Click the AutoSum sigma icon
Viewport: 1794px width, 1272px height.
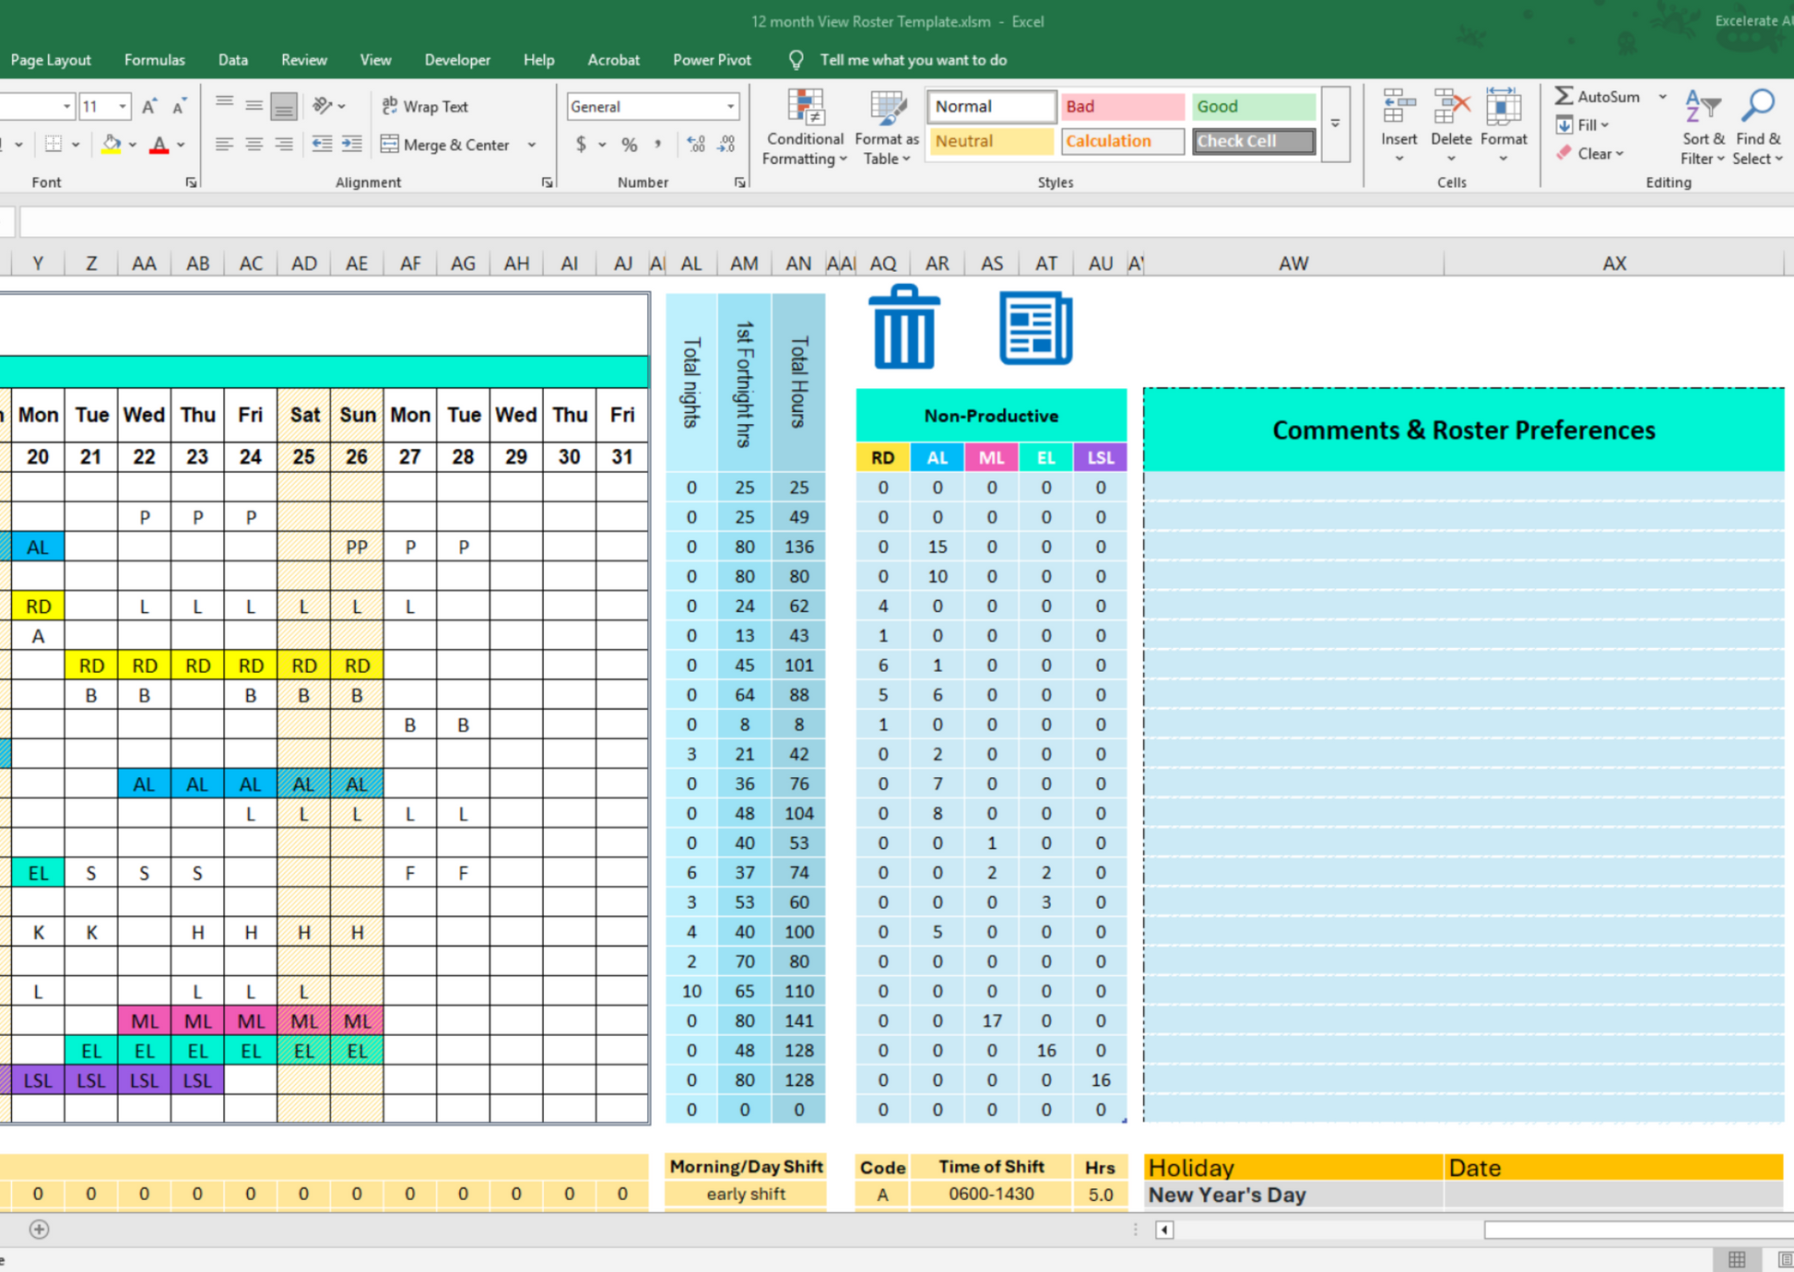point(1564,96)
